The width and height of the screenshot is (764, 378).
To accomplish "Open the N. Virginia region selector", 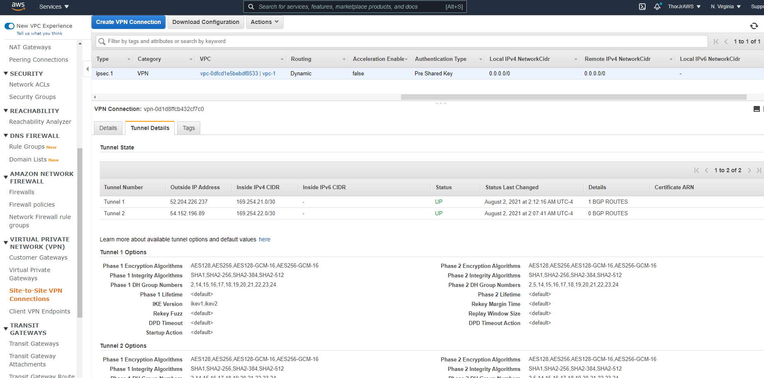I will click(726, 7).
